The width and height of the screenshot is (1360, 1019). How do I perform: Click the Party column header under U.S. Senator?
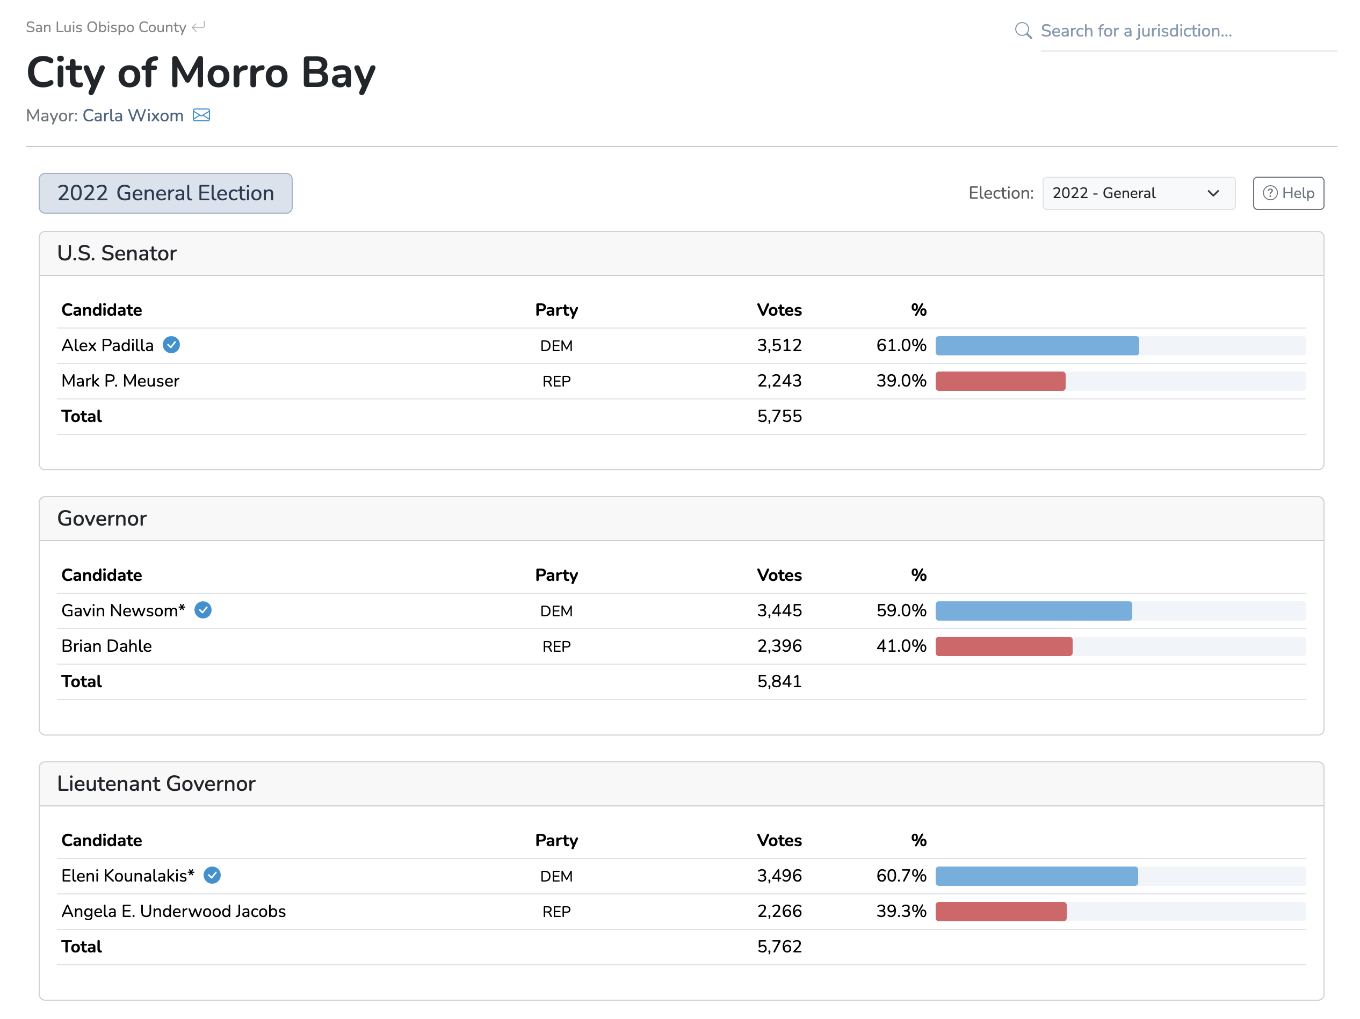[x=556, y=310]
